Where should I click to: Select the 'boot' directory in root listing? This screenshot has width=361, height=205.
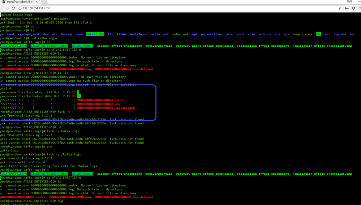coord(11,34)
